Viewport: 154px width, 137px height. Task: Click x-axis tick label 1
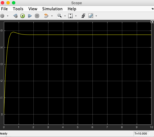(x=19, y=127)
